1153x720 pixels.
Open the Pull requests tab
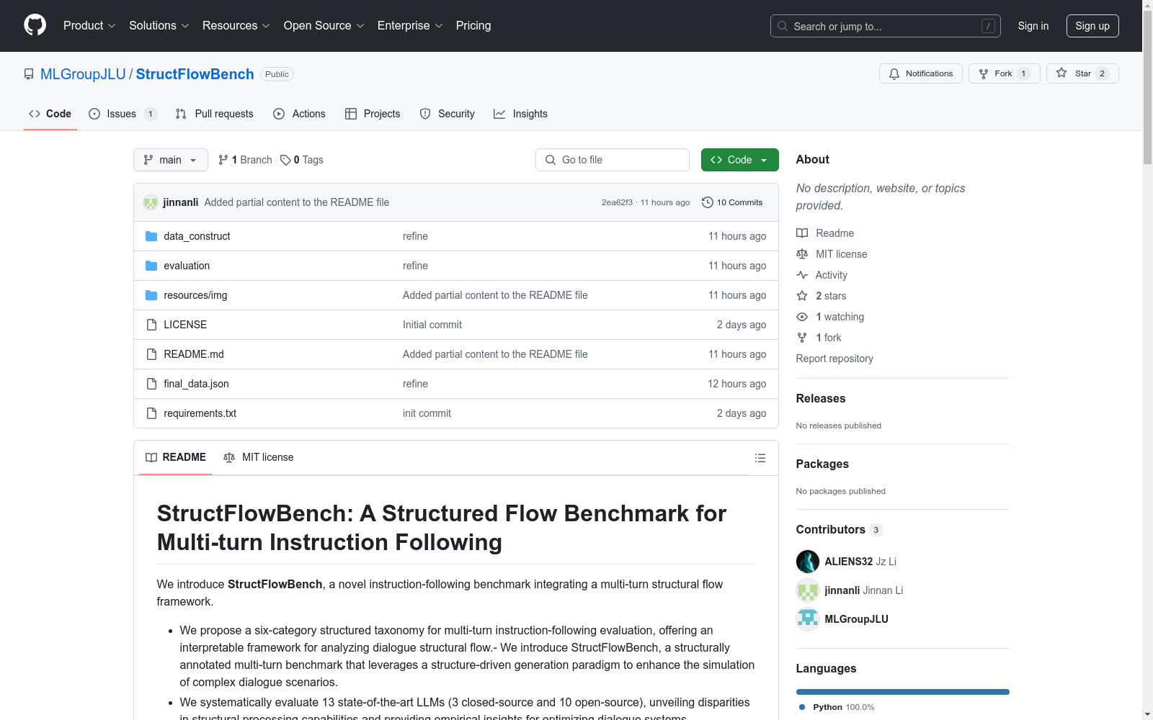click(215, 114)
